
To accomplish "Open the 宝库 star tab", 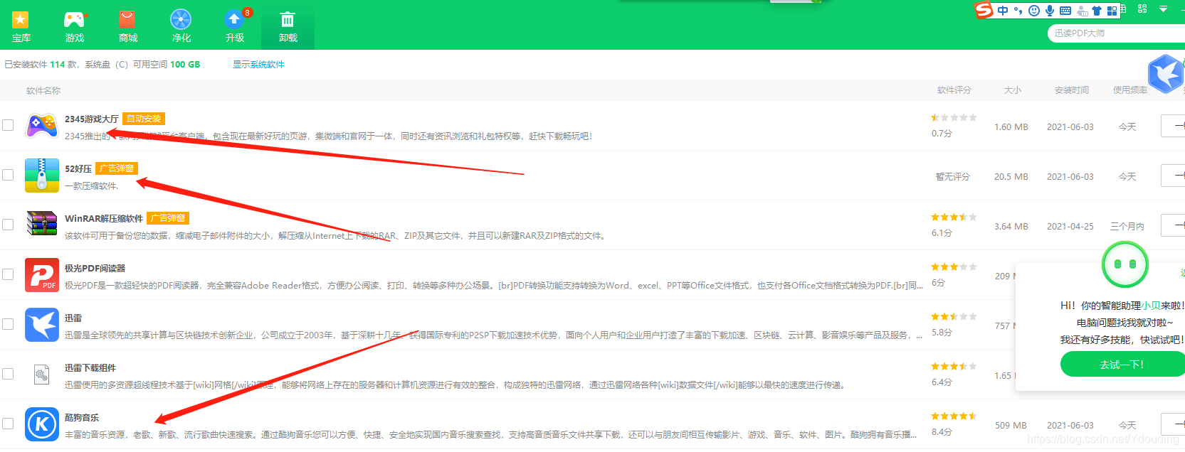I will click(21, 26).
